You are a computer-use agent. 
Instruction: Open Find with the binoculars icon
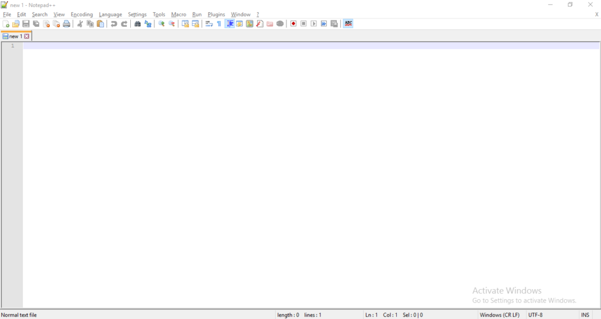(x=137, y=24)
